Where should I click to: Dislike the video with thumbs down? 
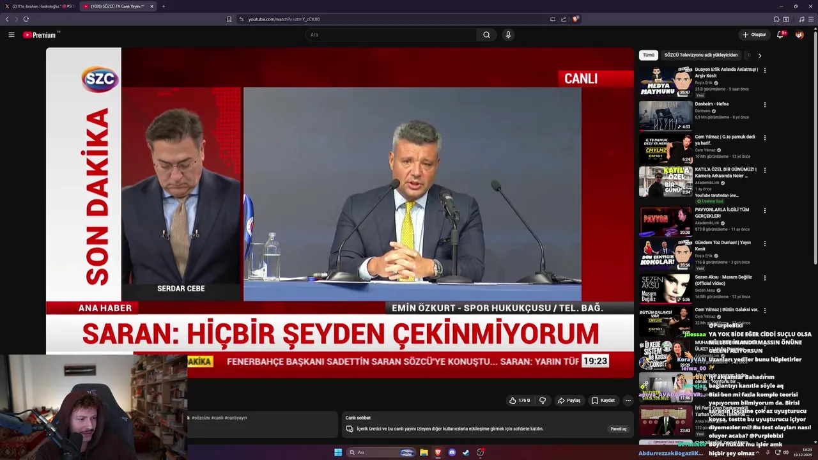tap(543, 401)
